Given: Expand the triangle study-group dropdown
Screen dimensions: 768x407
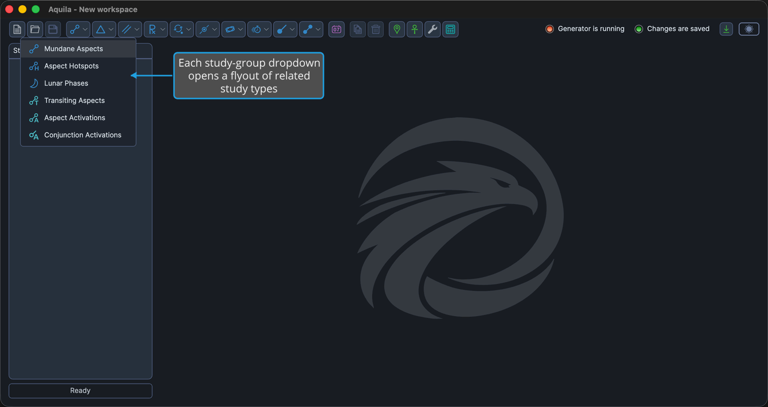Looking at the screenshot, I should [104, 29].
